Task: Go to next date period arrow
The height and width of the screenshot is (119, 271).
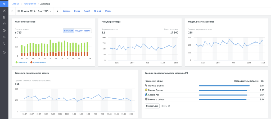Action: pyautogui.click(x=57, y=11)
